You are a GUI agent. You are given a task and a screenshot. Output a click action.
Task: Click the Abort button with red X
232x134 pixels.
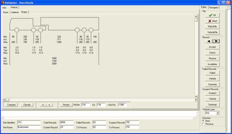(212, 21)
